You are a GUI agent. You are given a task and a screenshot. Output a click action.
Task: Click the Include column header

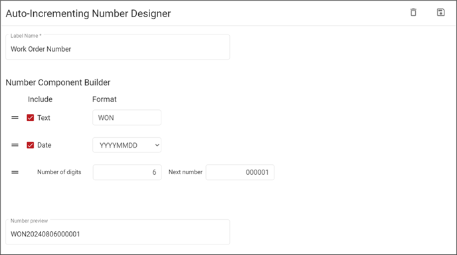point(41,99)
